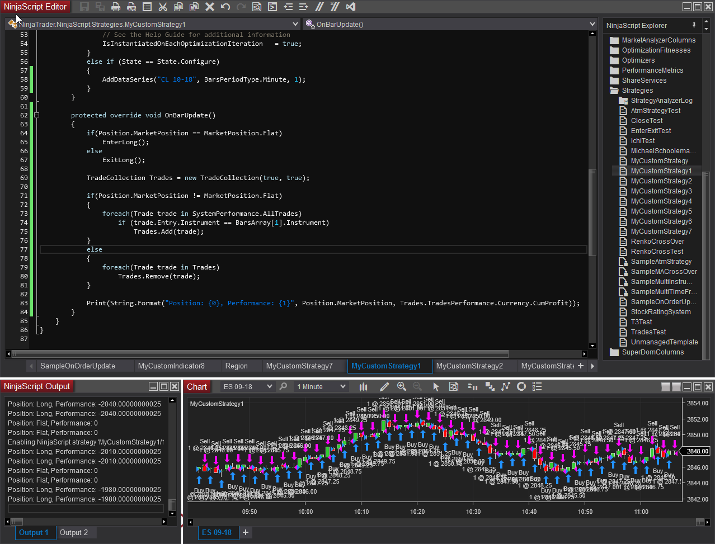This screenshot has width=715, height=544.
Task: Select the chart Drawing Tools pencil icon
Action: [x=384, y=386]
